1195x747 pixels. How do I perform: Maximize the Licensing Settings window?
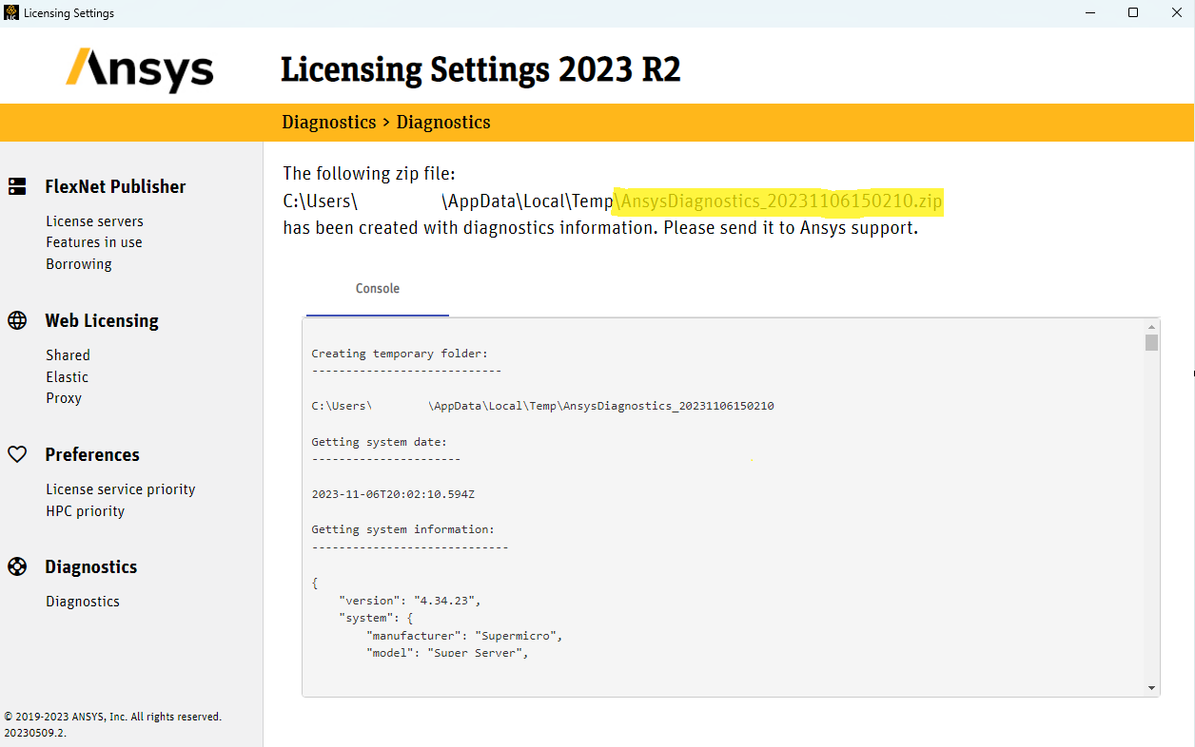click(x=1133, y=13)
